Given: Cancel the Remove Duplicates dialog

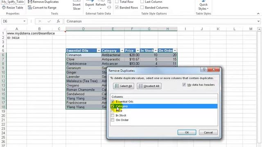Looking at the screenshot, I should tap(208, 132).
